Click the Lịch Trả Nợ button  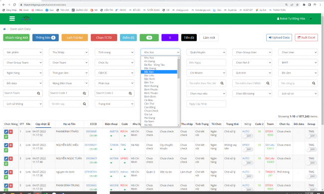point(75,38)
